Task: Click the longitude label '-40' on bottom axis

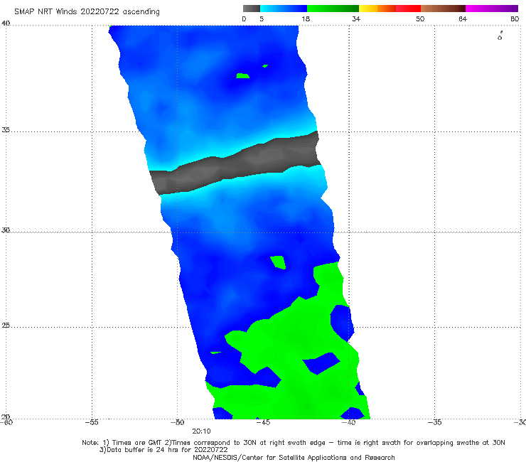Action: [349, 422]
